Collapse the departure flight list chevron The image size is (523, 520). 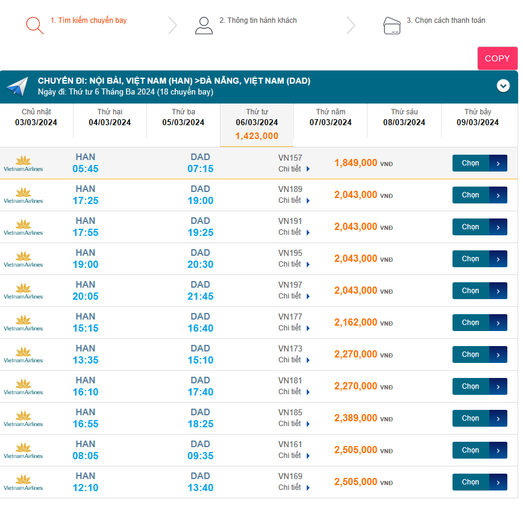click(x=503, y=86)
